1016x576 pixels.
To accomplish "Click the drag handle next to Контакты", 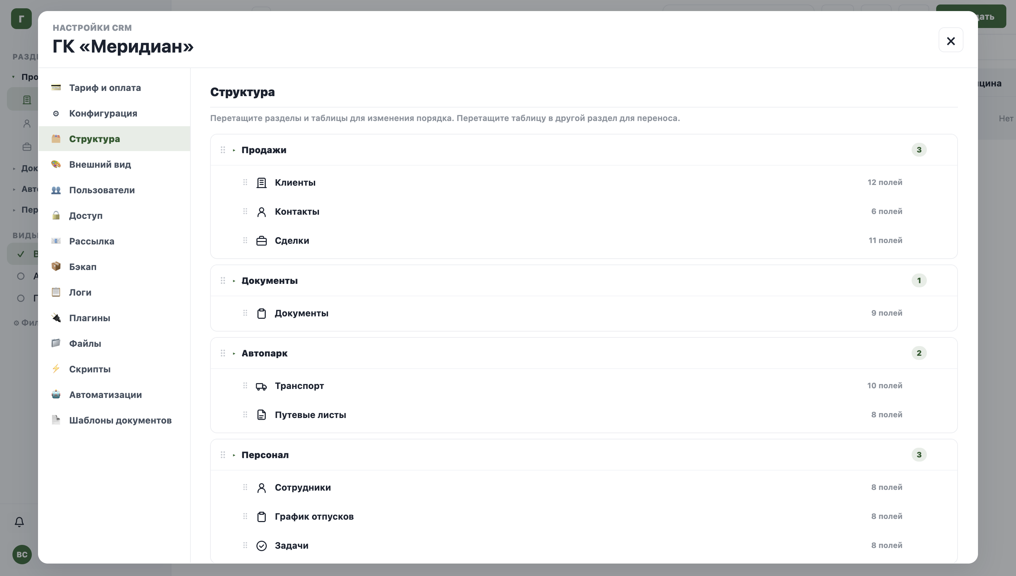I will pyautogui.click(x=245, y=211).
